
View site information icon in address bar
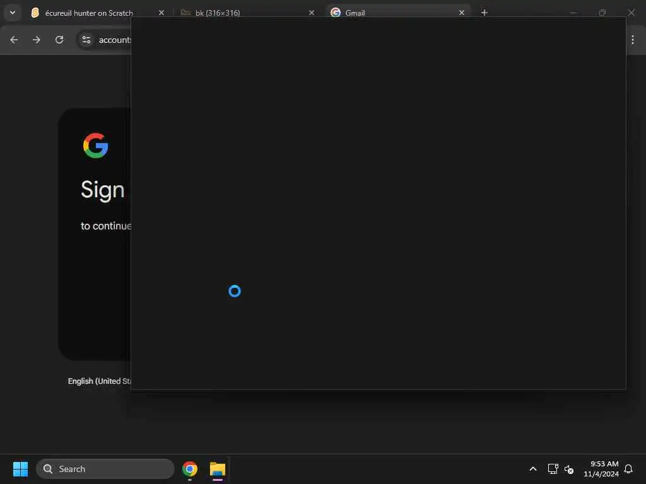coord(86,40)
